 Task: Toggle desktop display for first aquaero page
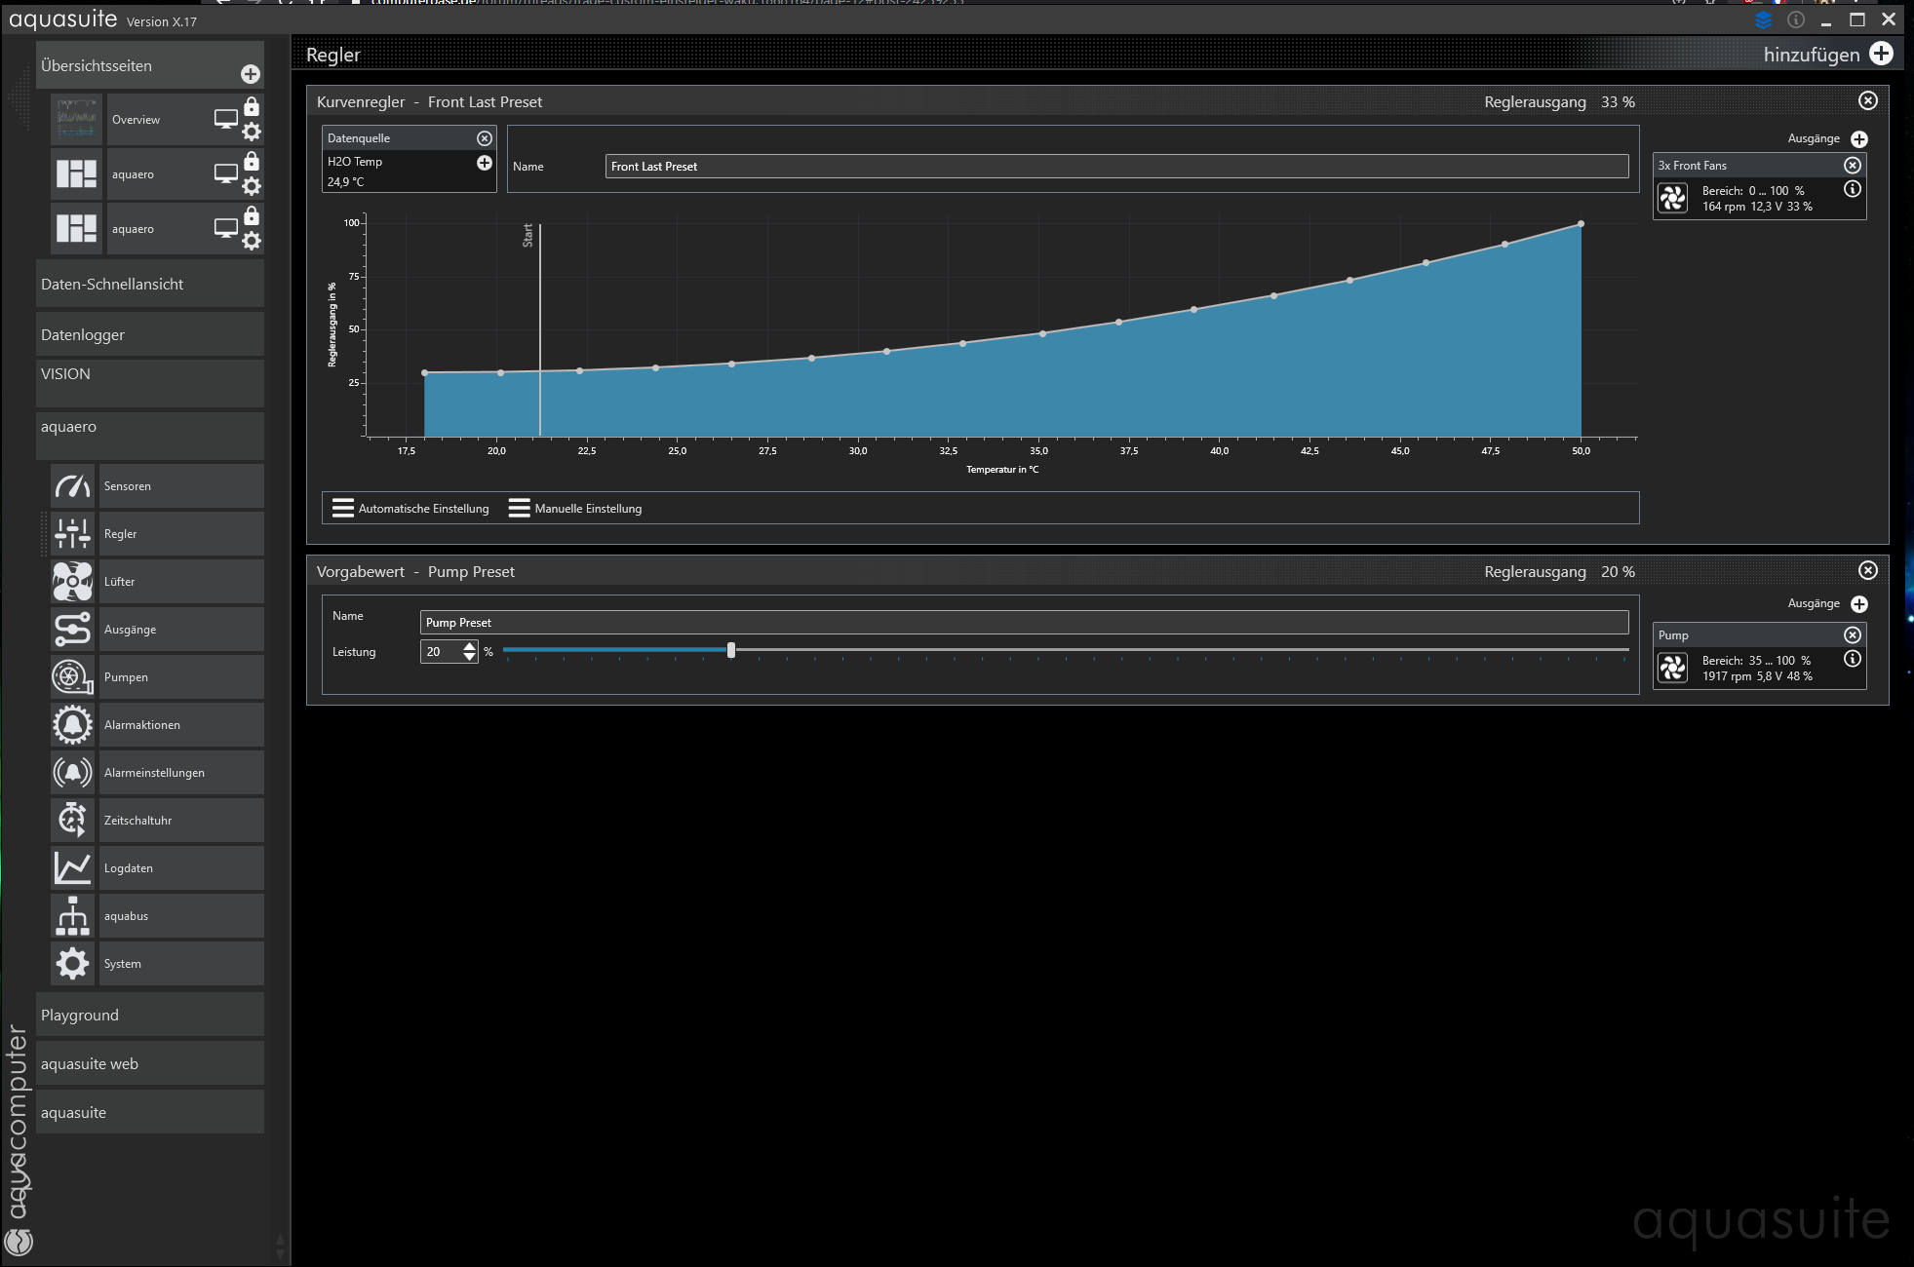click(225, 173)
